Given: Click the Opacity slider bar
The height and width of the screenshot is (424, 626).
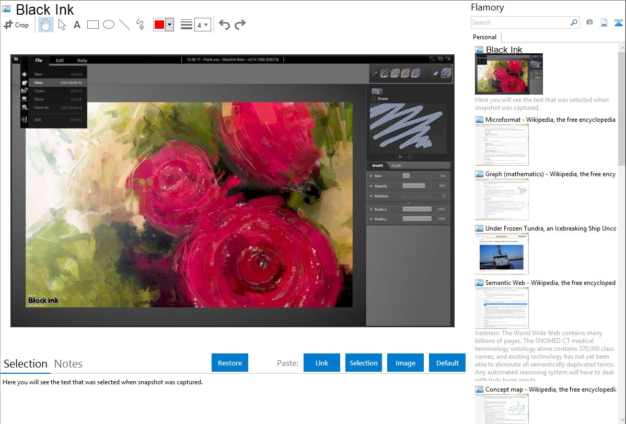Looking at the screenshot, I should click(417, 186).
